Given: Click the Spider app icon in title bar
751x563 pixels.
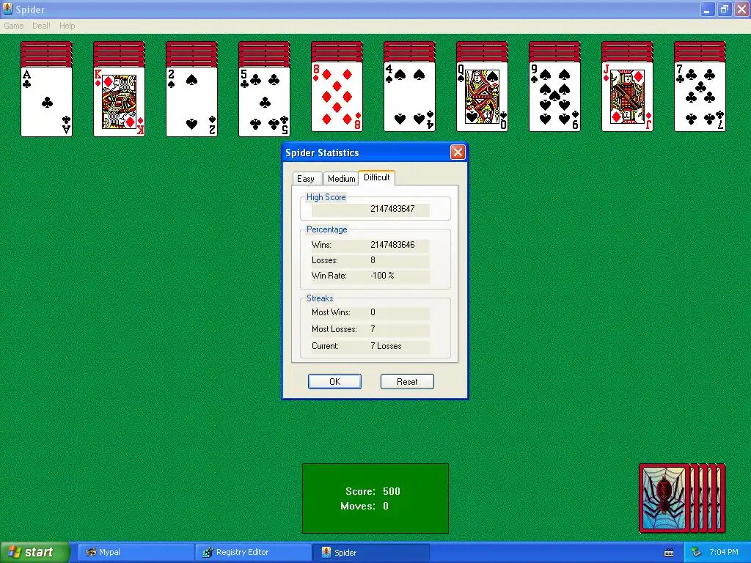Looking at the screenshot, I should coord(7,9).
